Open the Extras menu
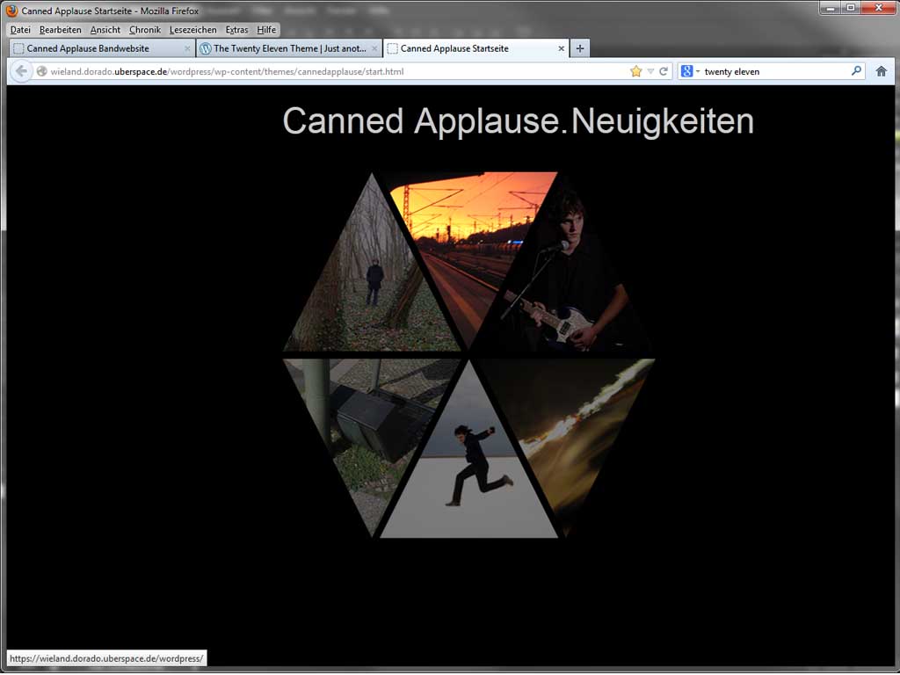The image size is (900, 675). [x=236, y=30]
